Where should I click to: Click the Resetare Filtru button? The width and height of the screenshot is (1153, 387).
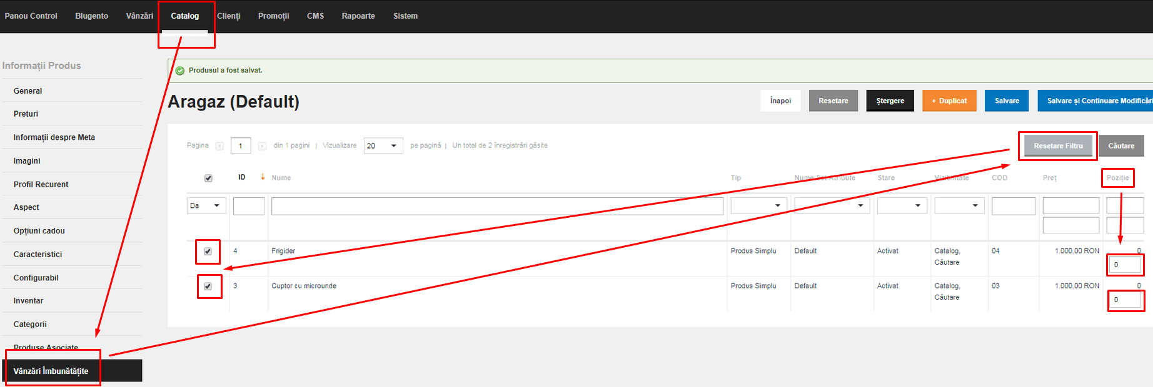(x=1058, y=146)
